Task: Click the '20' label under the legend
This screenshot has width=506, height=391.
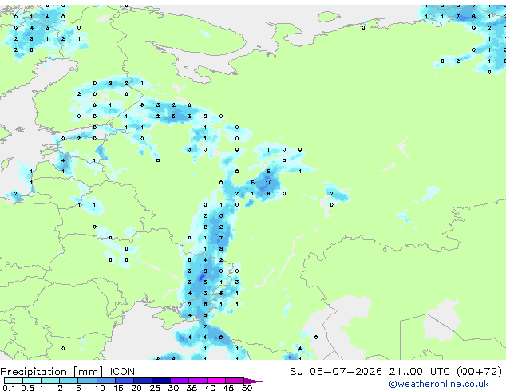Action: point(136,388)
